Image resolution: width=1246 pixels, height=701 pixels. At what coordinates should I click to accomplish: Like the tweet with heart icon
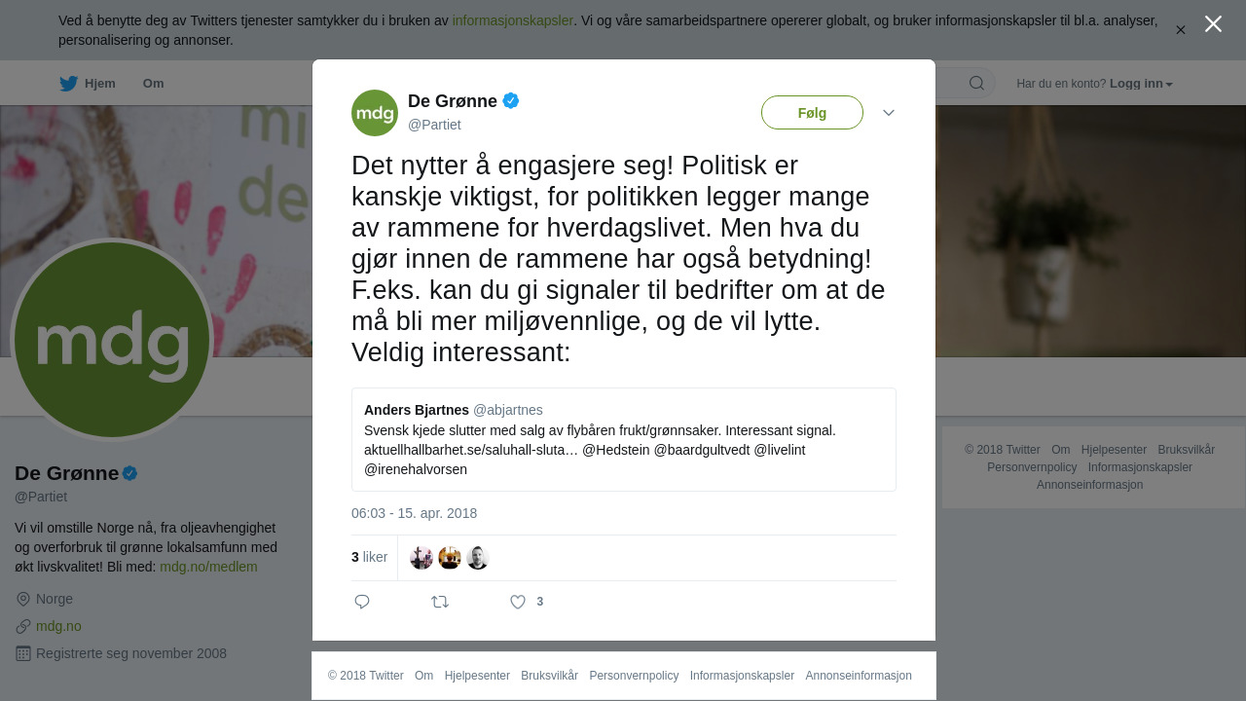(x=518, y=602)
